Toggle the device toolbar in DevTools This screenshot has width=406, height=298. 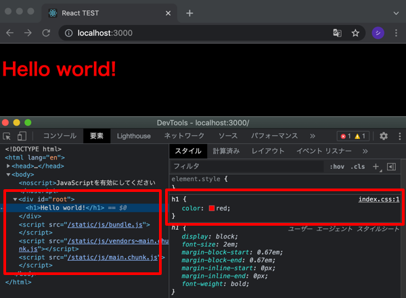22,136
